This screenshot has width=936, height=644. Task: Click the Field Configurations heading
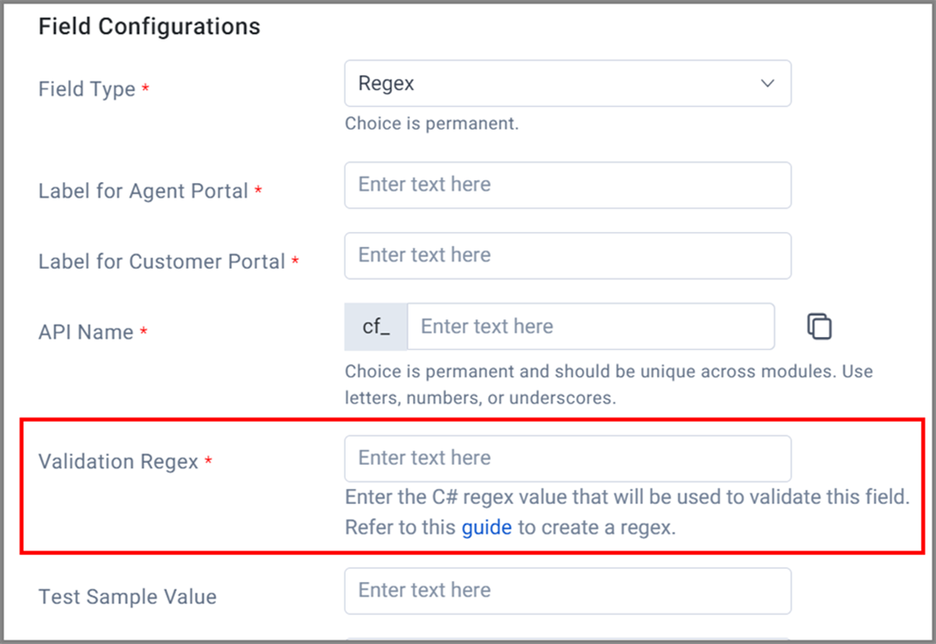point(150,26)
